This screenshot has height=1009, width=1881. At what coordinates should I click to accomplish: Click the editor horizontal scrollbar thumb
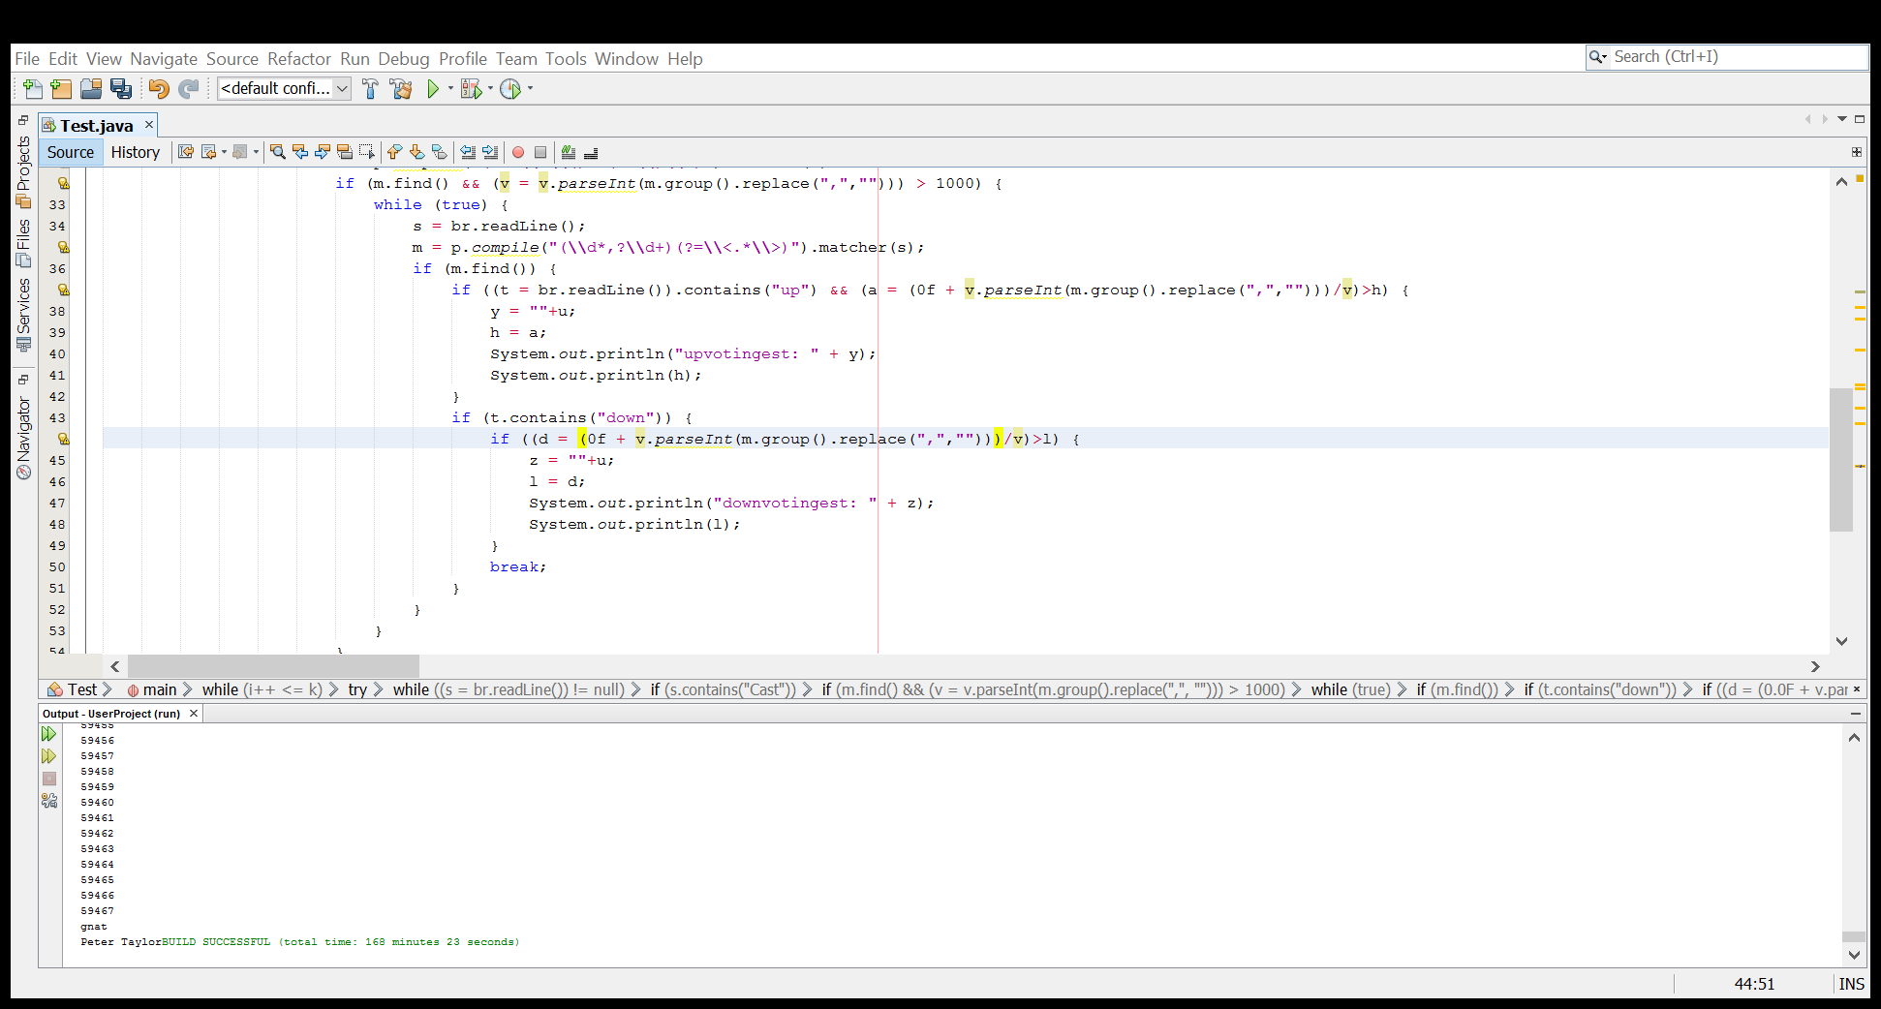click(x=273, y=666)
